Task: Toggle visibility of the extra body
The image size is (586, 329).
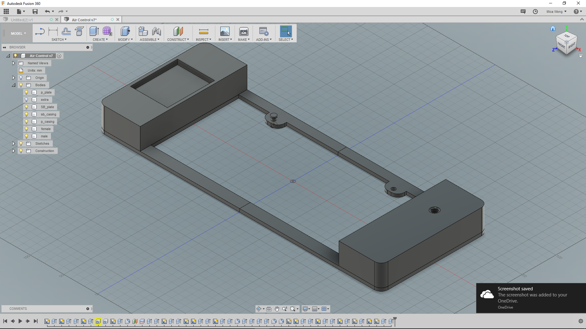Action: [x=27, y=100]
